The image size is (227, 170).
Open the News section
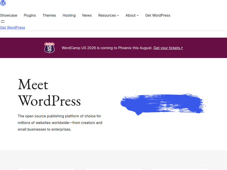[87, 15]
